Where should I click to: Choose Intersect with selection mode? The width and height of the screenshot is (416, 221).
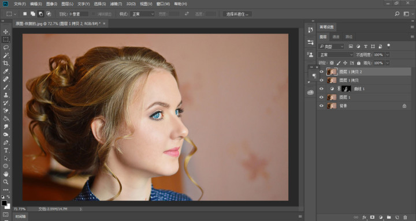(49, 14)
